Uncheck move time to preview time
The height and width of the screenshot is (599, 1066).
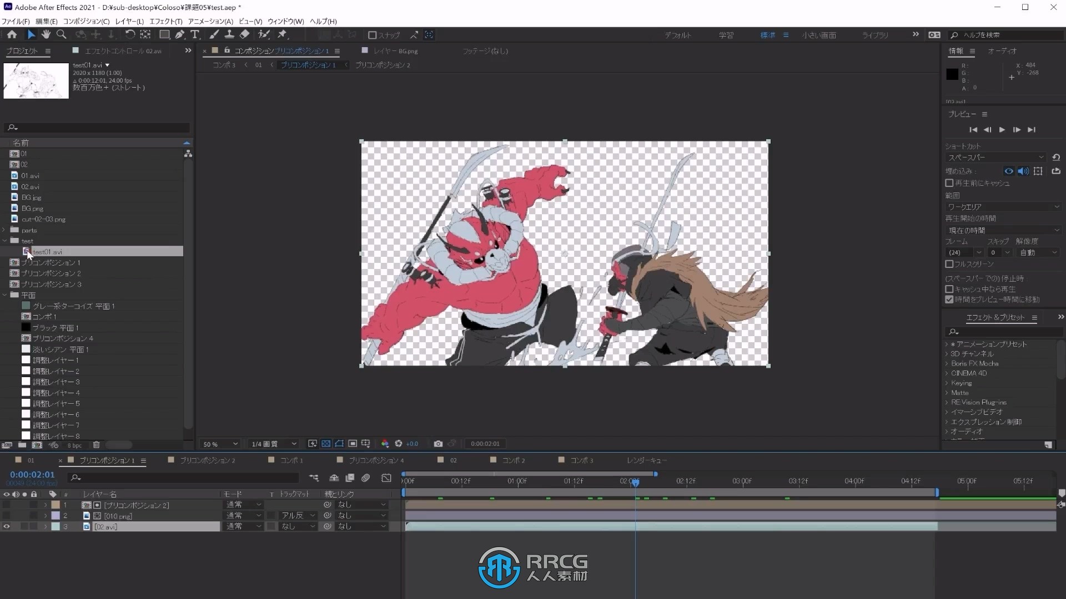pos(949,299)
